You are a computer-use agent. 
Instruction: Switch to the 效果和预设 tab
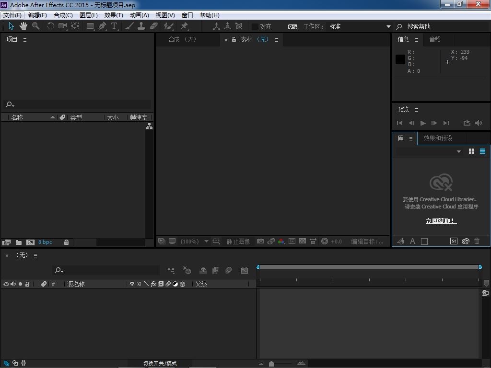[x=438, y=138]
